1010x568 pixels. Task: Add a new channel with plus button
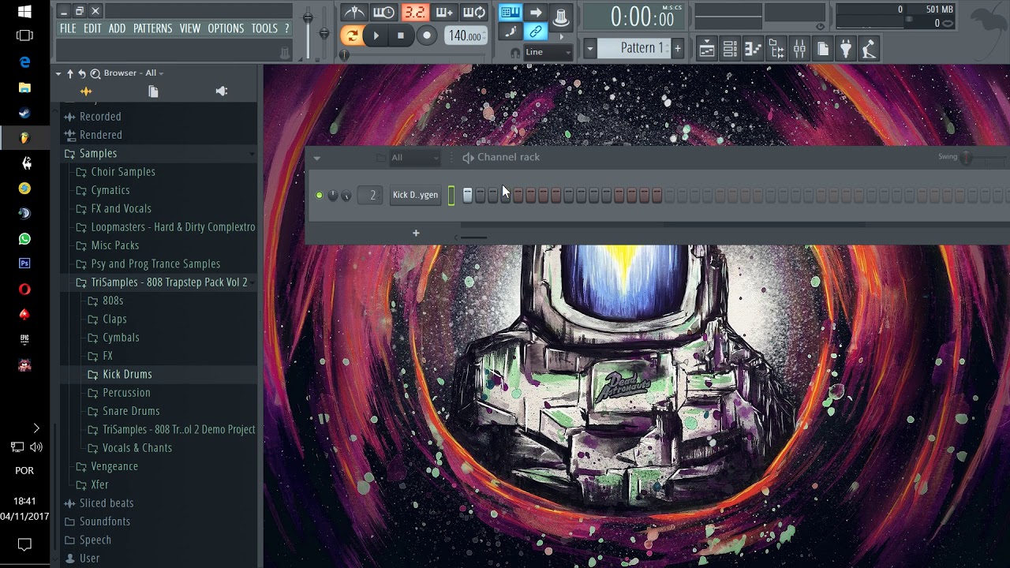[x=416, y=233]
